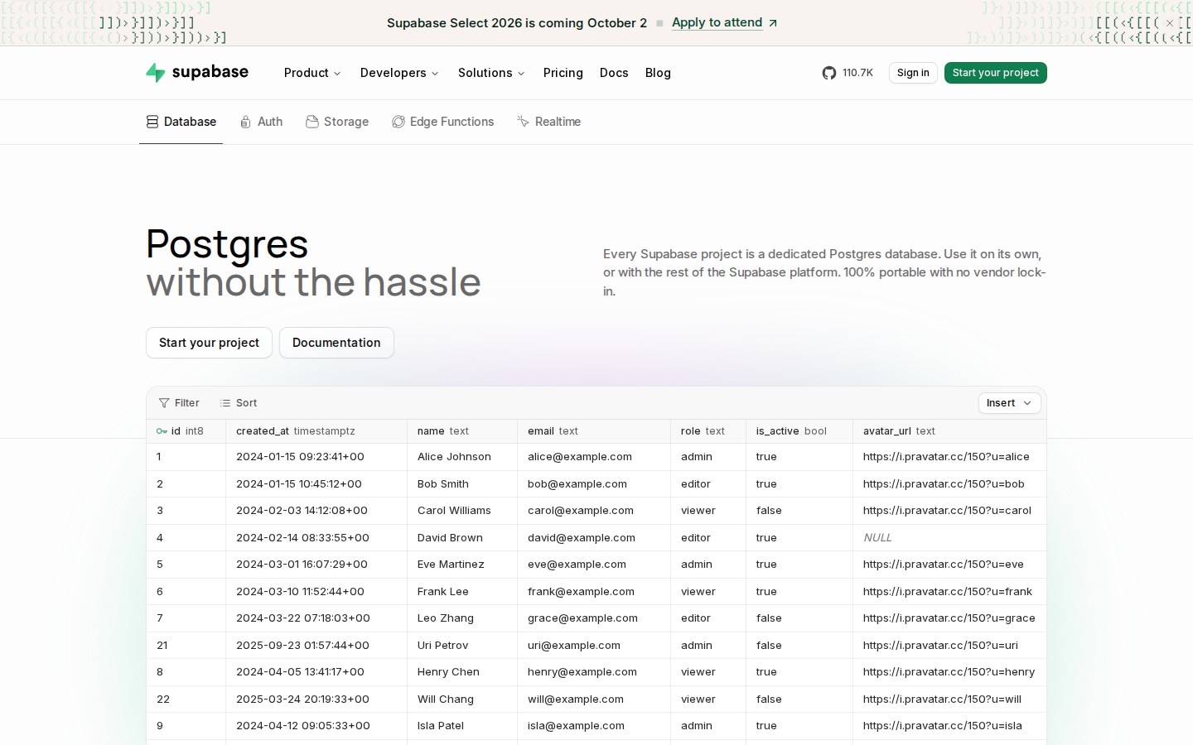Click the Edge Functions icon
Screen dimensions: 1193x745
point(398,122)
